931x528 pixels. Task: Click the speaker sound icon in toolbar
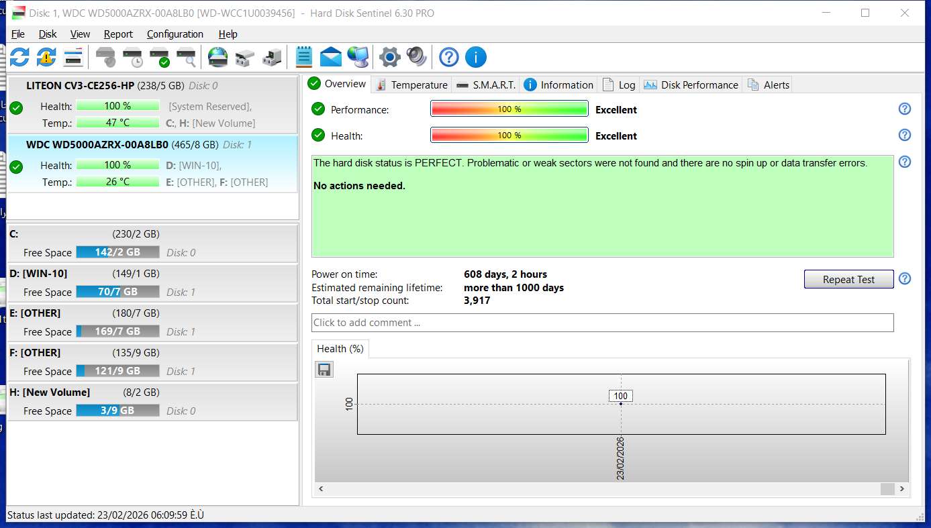416,58
